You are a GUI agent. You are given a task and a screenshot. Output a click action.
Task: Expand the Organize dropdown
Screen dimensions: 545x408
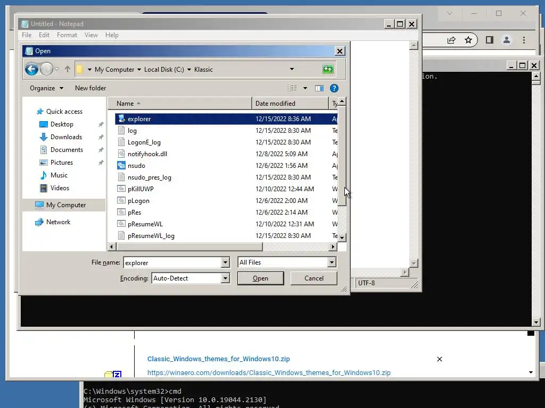tap(47, 88)
